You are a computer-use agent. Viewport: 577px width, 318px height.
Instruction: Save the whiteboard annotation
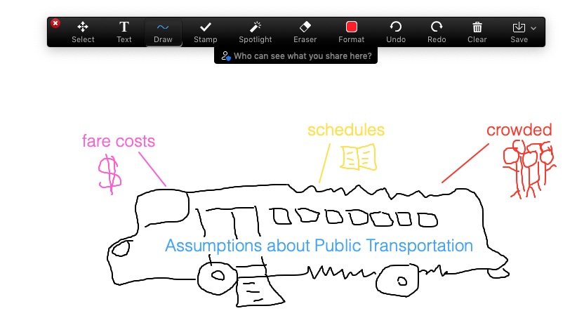[519, 32]
